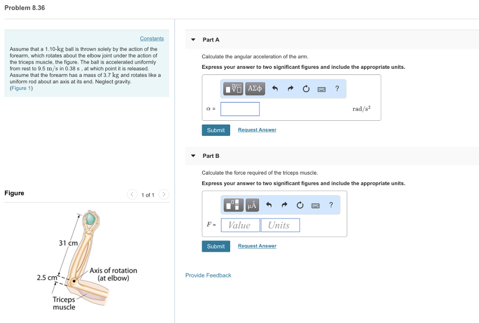
Task: Submit the Part A answer
Action: click(x=216, y=130)
